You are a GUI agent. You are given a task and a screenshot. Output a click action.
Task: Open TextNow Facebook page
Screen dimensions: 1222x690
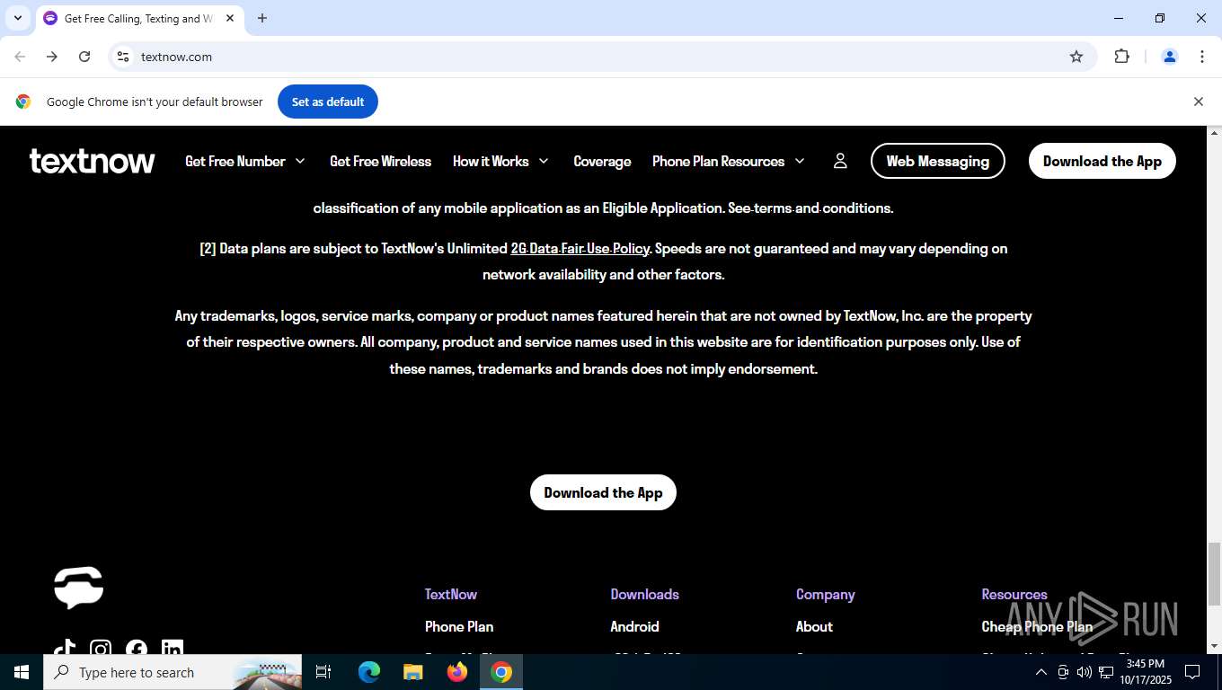[x=137, y=649]
